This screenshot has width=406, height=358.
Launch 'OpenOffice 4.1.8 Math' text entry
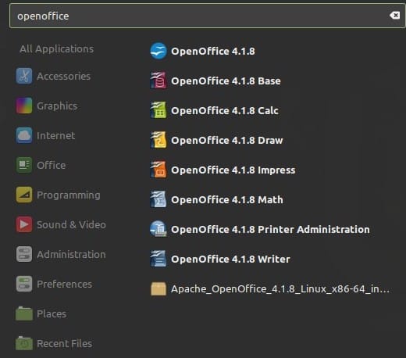click(227, 199)
